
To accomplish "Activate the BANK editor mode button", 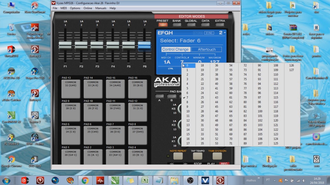I will click(x=177, y=25).
